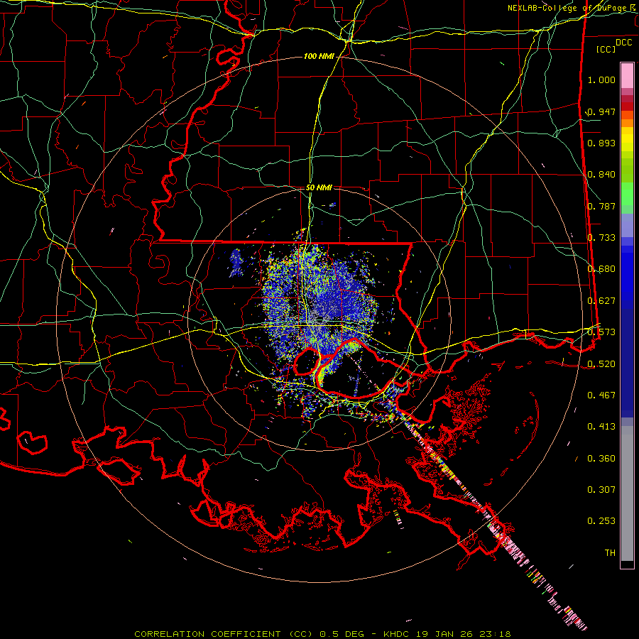The image size is (639, 639).
Task: Click the 0.253 value on color scale
Action: [601, 521]
